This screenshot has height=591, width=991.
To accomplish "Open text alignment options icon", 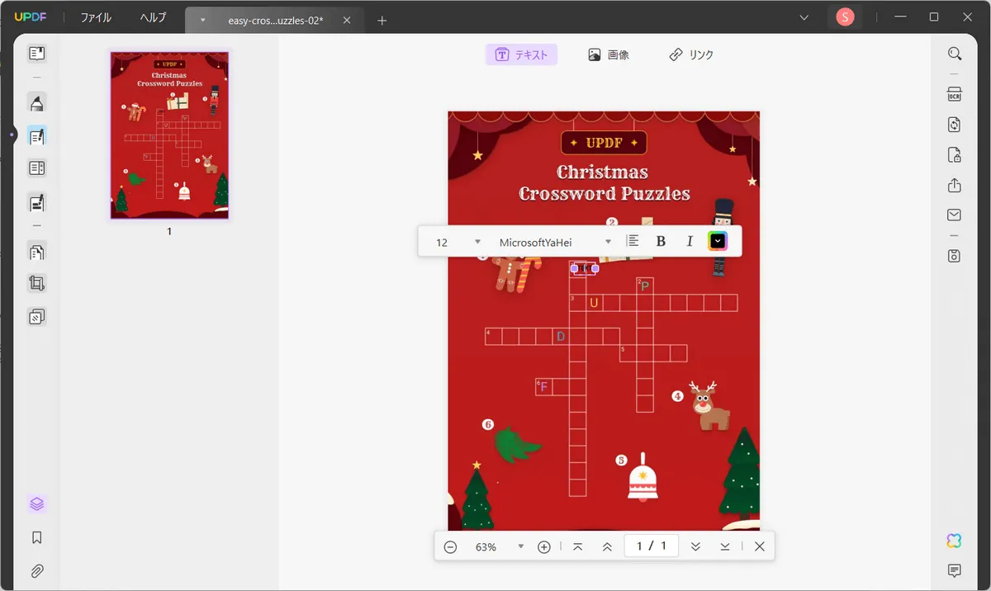I will point(633,241).
